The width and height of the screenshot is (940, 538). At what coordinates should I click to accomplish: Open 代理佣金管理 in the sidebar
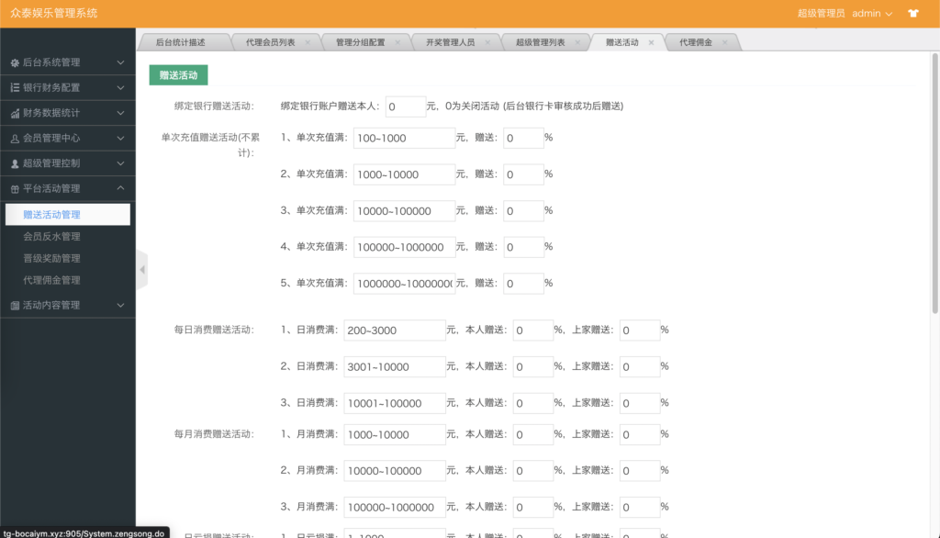coord(51,280)
